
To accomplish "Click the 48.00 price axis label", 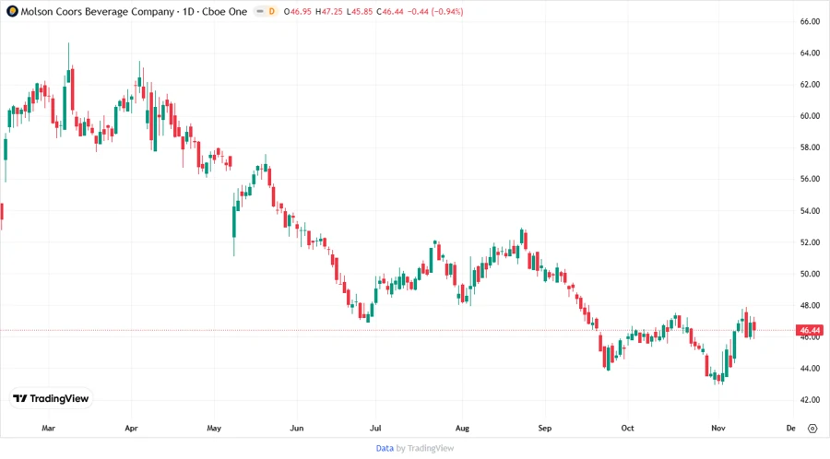I will point(810,306).
